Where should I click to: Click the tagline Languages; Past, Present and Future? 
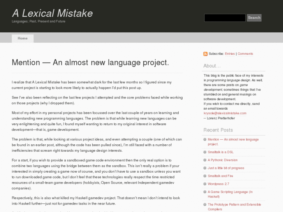(39, 21)
